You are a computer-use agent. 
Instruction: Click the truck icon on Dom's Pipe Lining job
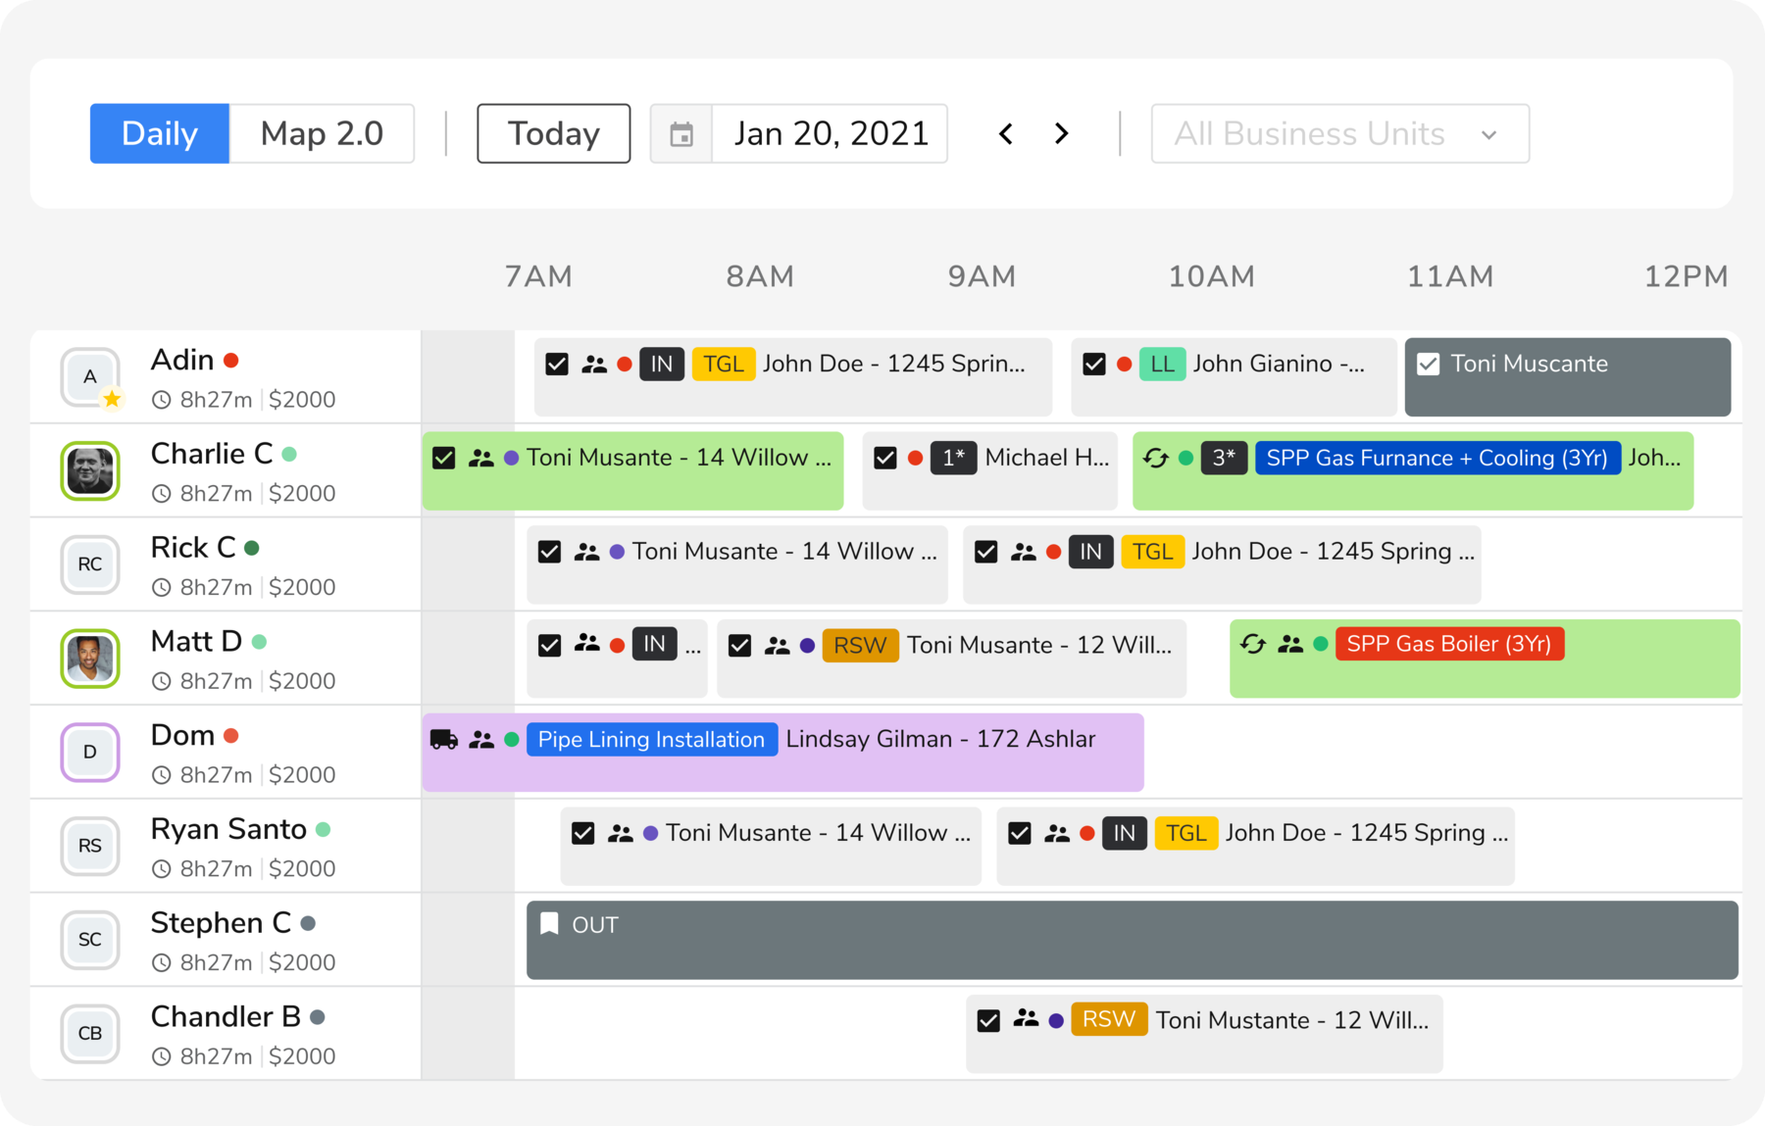[x=443, y=741]
